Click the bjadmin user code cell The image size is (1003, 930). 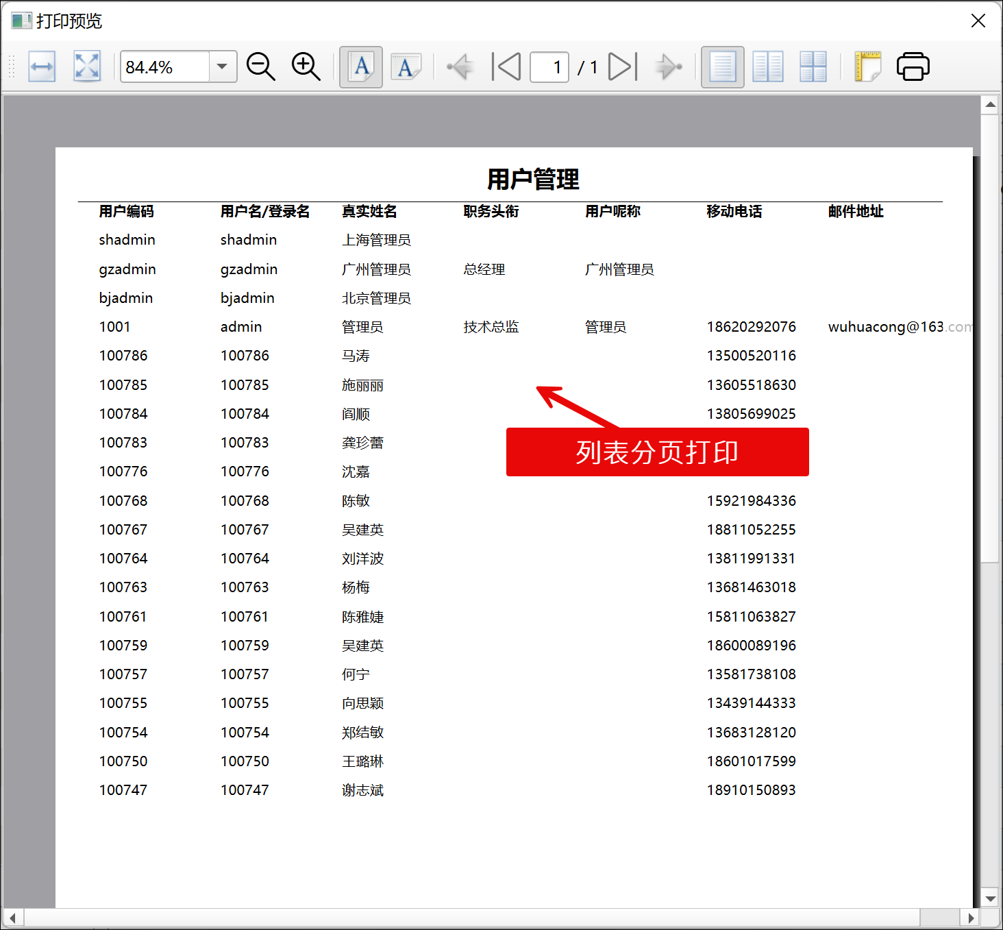[x=126, y=298]
